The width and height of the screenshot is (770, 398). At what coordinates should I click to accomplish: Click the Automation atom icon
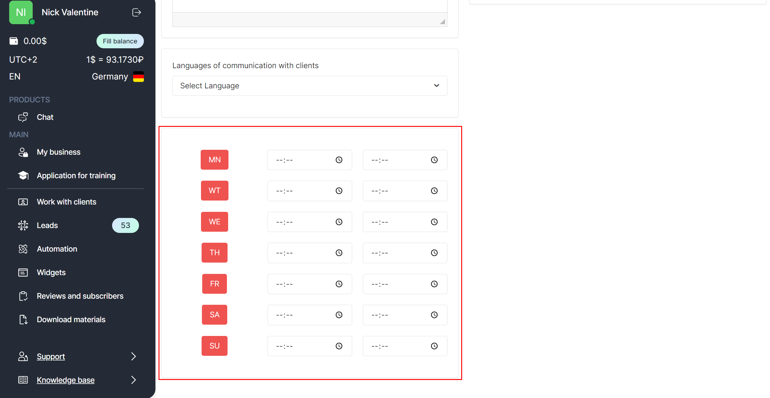click(x=23, y=249)
